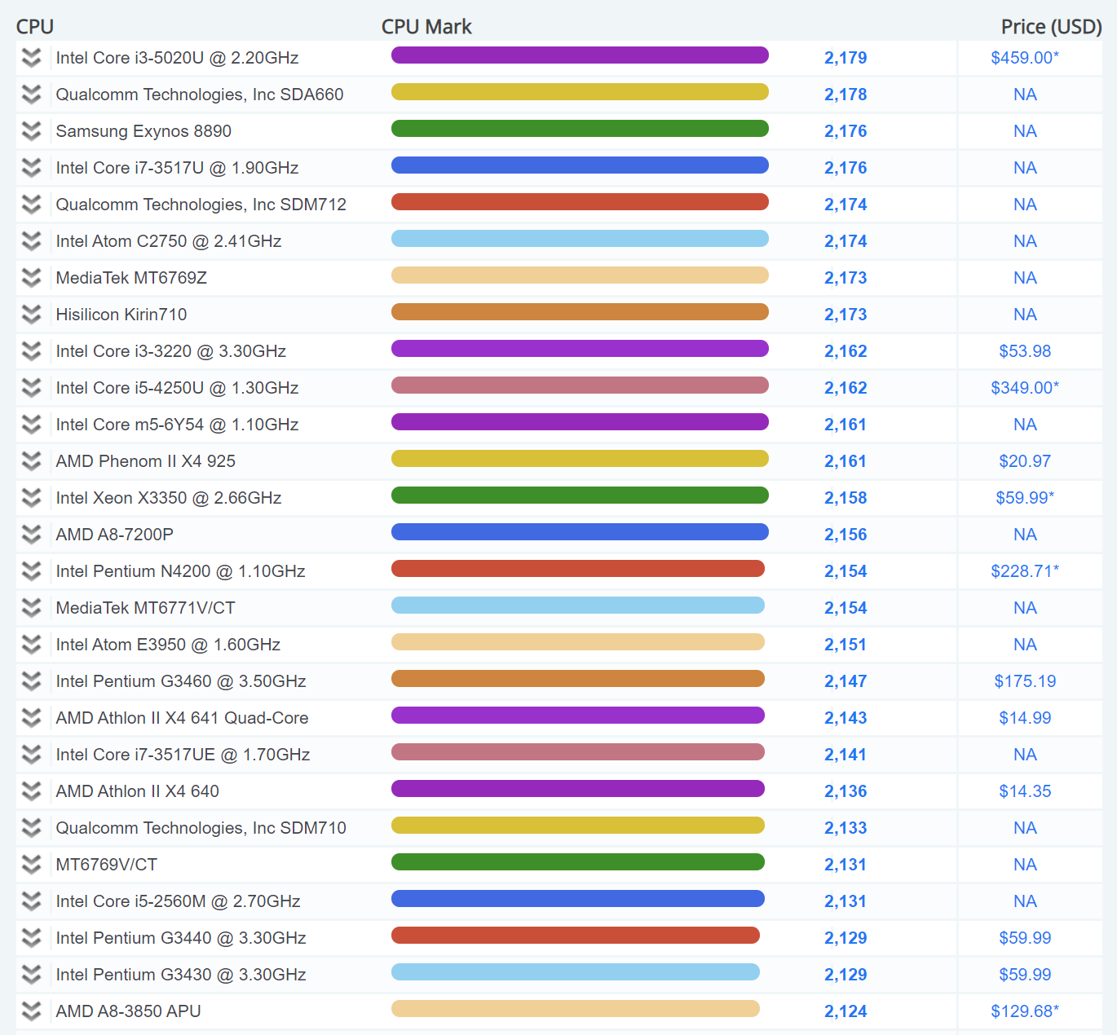The width and height of the screenshot is (1117, 1035).
Task: Sort by the Price (USD) column header
Action: (1051, 27)
